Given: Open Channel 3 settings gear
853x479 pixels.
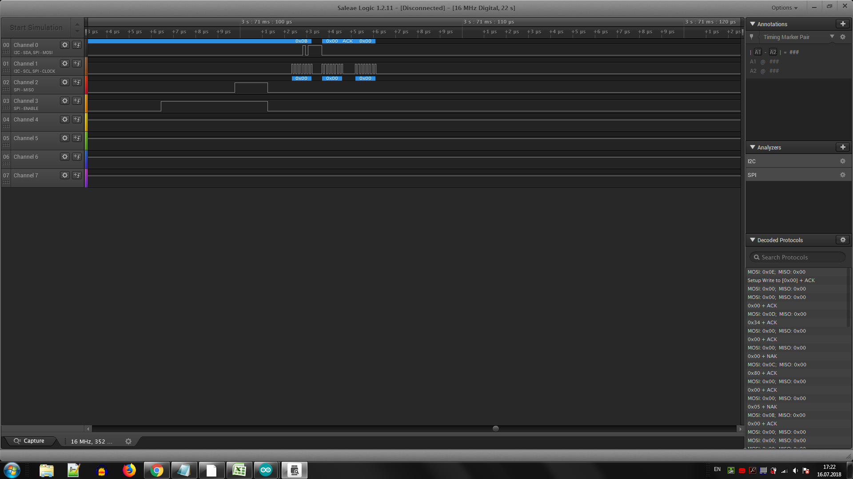Looking at the screenshot, I should 65,101.
